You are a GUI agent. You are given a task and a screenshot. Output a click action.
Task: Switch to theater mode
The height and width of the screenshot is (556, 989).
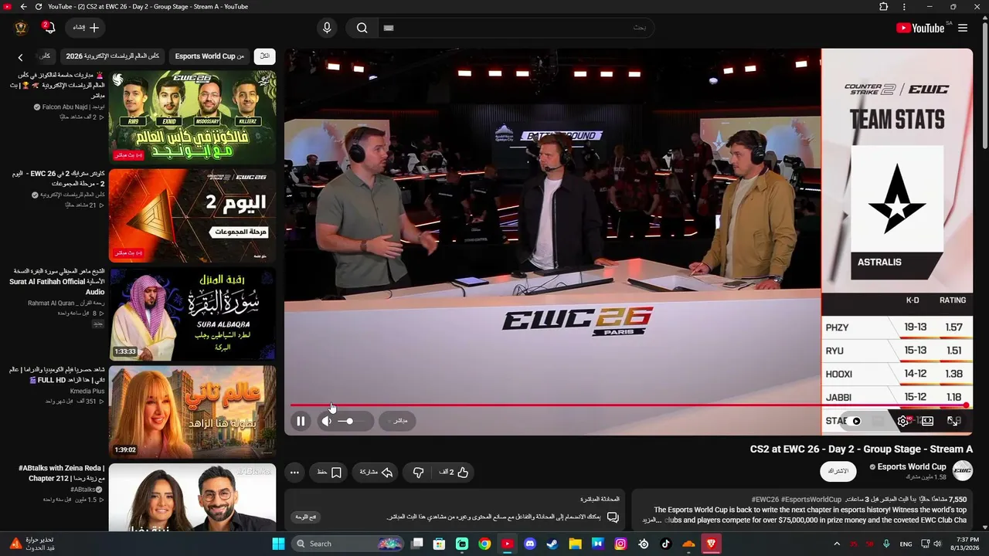(x=928, y=421)
